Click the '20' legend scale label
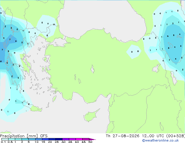This screenshot has width=185, height=143. tap(50, 142)
